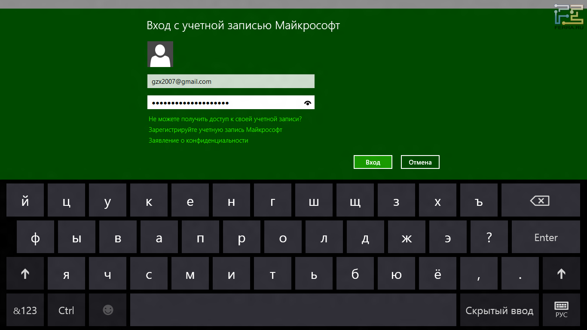Viewport: 587px width, 330px height.
Task: Click the Отмена cancel button
Action: [420, 162]
